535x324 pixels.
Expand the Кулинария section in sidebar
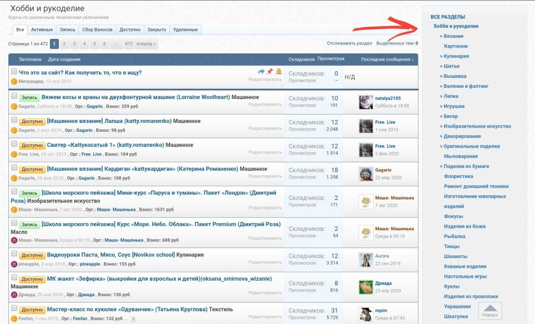(x=455, y=56)
